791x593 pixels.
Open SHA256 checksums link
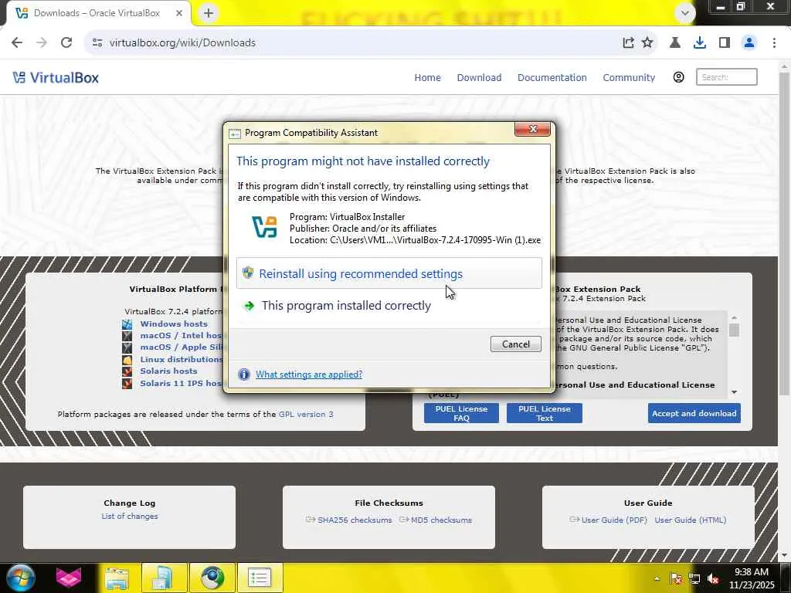click(354, 520)
